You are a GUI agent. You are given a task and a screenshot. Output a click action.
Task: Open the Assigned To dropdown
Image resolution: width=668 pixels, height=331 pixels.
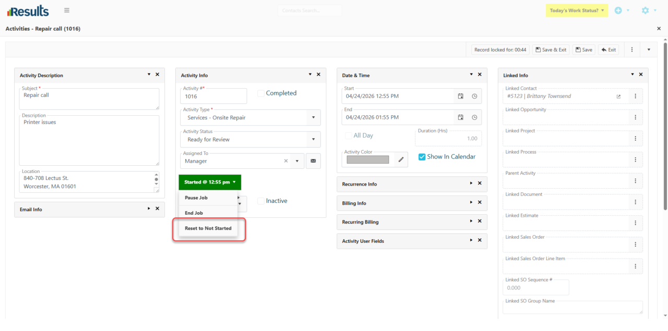(297, 161)
